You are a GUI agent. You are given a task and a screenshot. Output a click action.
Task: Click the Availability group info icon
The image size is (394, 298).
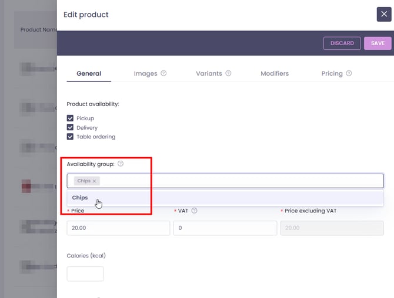point(121,164)
